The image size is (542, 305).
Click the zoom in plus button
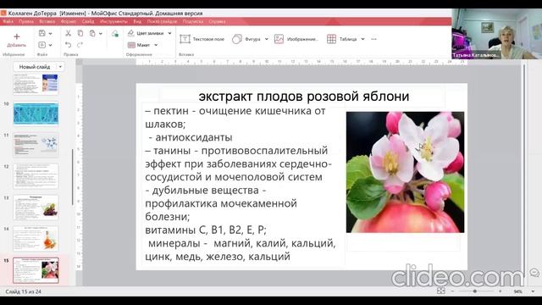500,291
